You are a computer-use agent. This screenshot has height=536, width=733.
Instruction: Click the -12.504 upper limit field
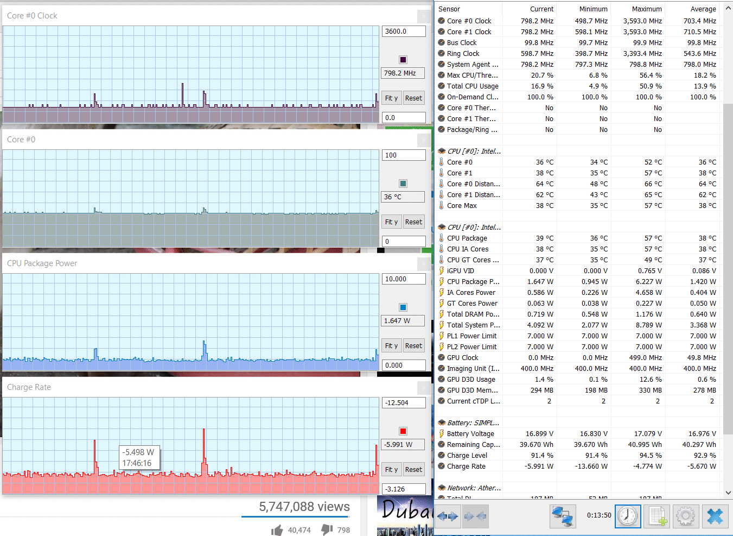coord(404,403)
